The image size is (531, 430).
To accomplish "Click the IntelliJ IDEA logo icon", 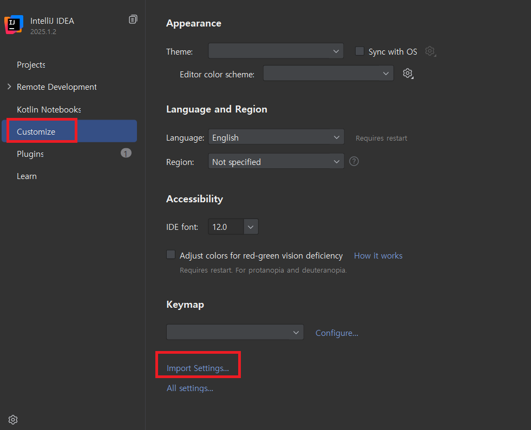I will 14,25.
